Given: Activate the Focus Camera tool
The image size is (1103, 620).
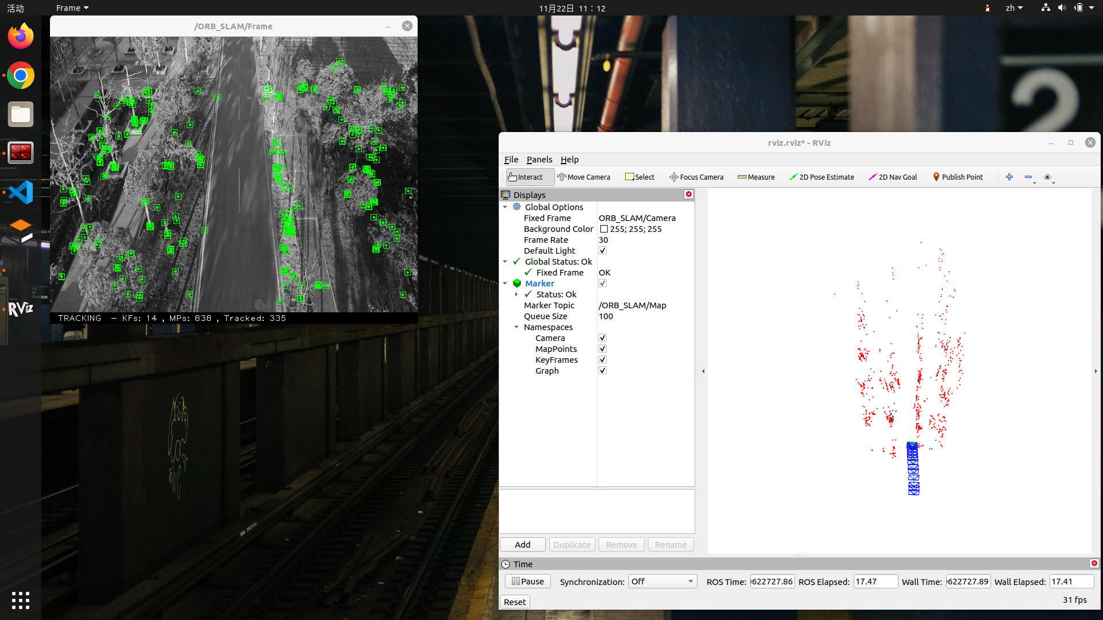Looking at the screenshot, I should (696, 177).
